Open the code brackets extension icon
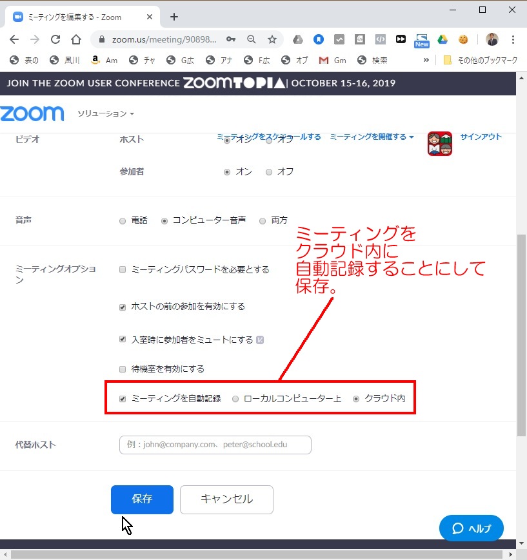 (381, 39)
